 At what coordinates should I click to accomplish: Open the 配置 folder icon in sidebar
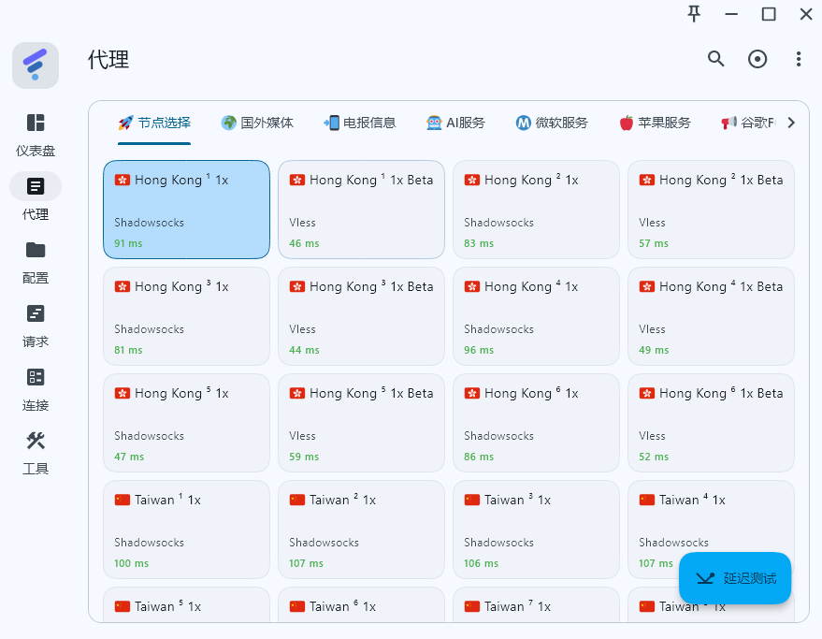click(36, 250)
